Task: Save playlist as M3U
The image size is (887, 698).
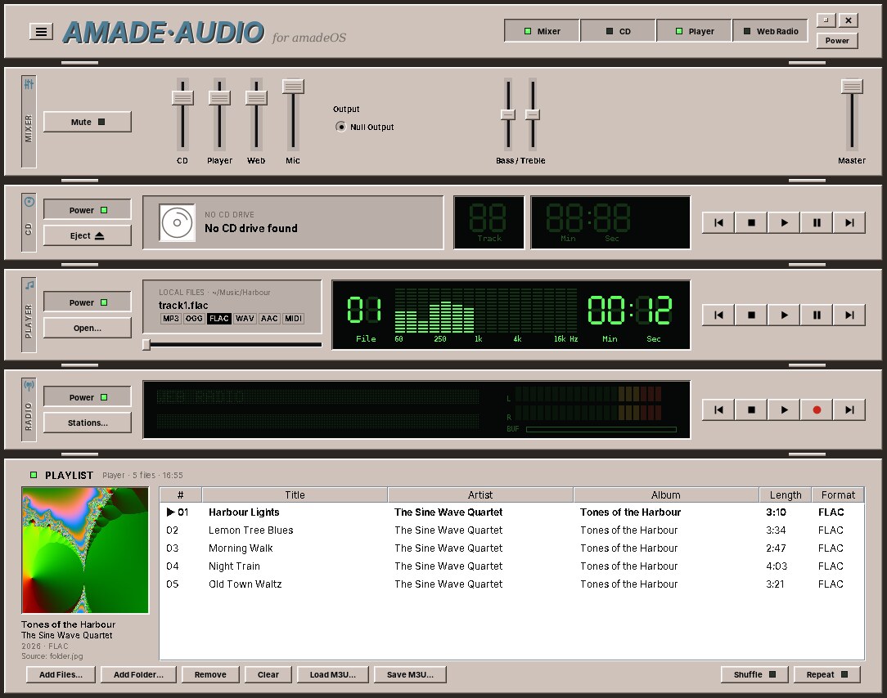Action: (410, 674)
